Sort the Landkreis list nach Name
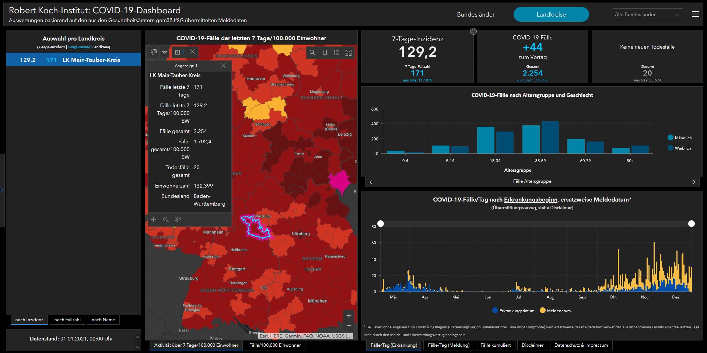The image size is (707, 353). [x=103, y=320]
